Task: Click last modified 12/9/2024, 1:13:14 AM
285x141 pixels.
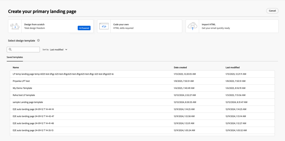Action: pos(236,116)
